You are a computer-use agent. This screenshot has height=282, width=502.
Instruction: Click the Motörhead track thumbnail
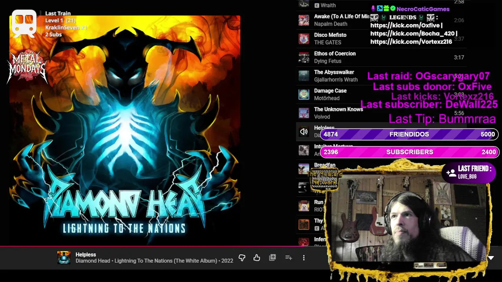pyautogui.click(x=304, y=94)
